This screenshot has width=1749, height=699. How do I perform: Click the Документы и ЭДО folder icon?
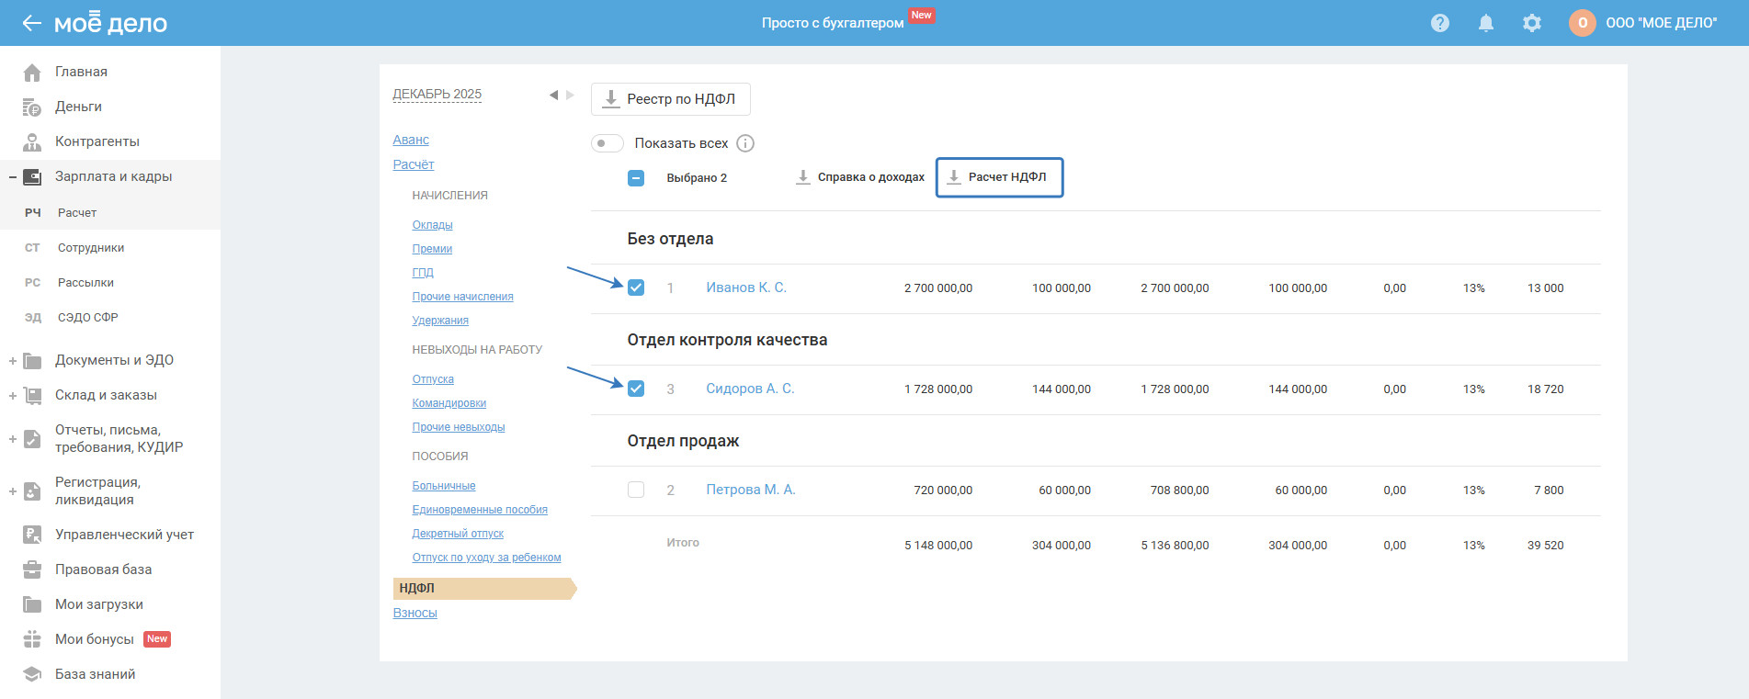[32, 360]
